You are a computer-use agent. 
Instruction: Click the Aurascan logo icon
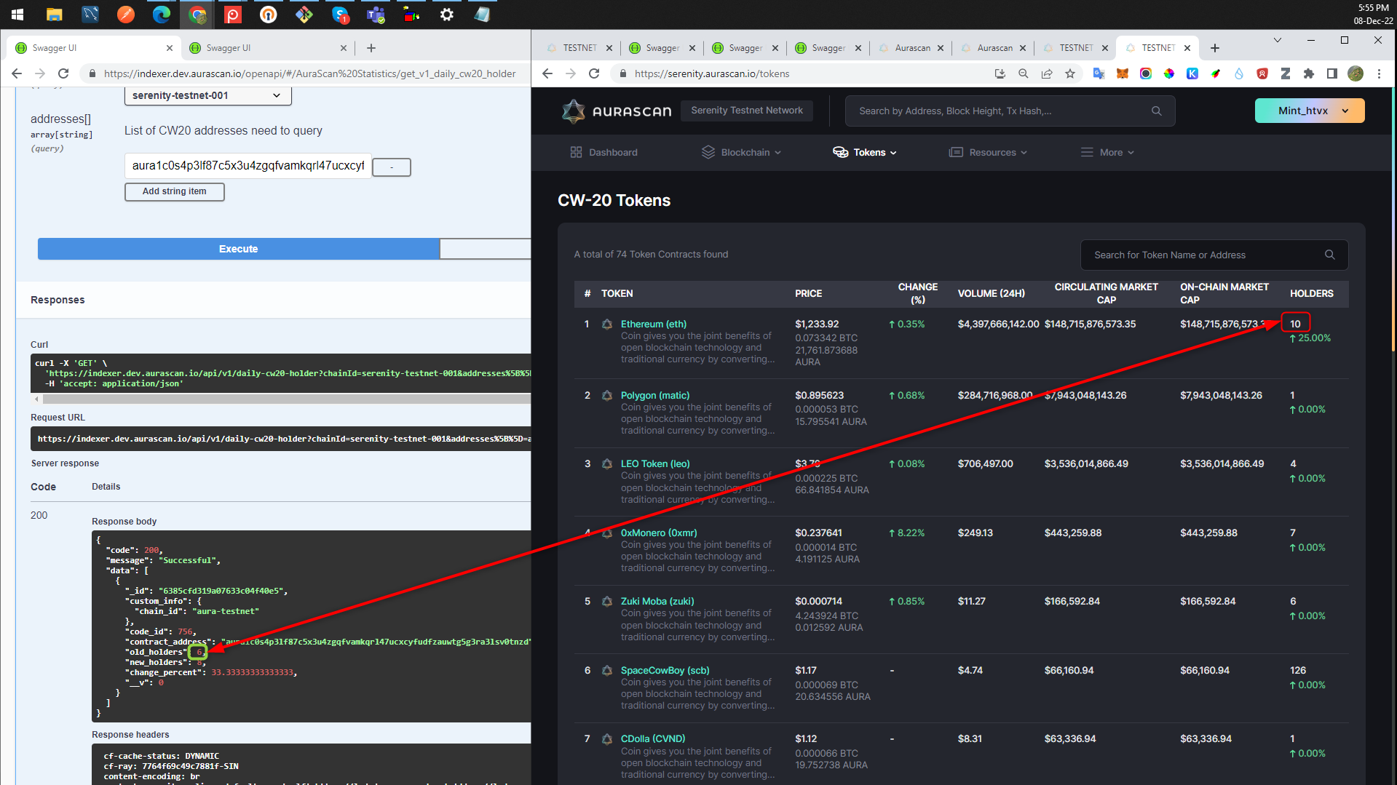coord(574,111)
